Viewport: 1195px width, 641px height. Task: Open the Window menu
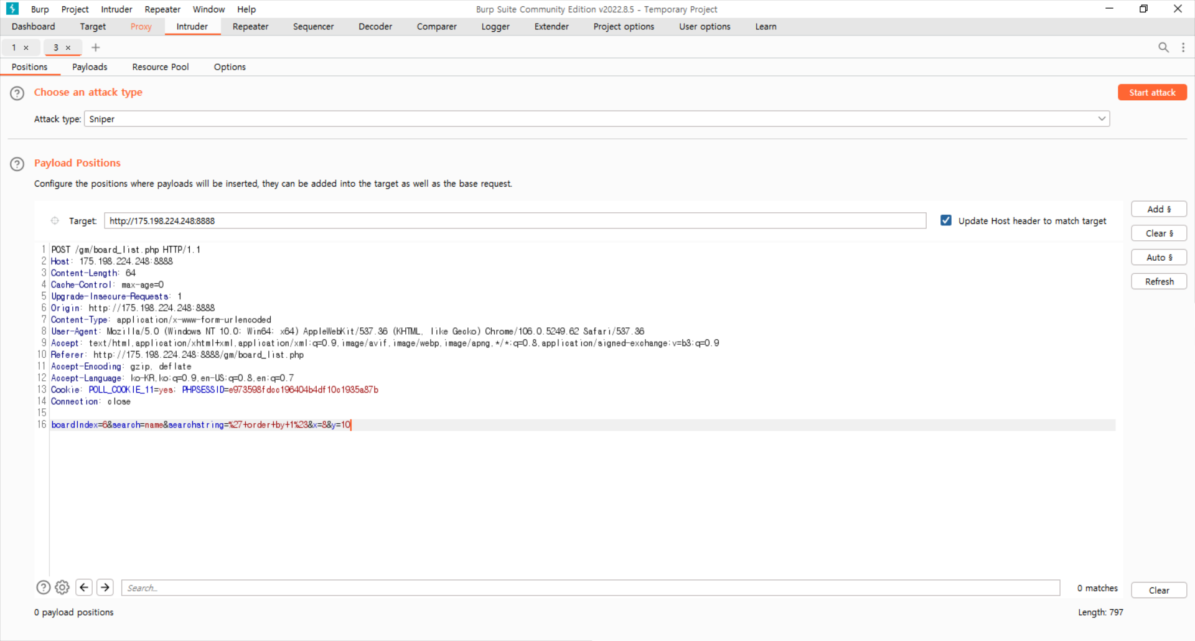[209, 9]
